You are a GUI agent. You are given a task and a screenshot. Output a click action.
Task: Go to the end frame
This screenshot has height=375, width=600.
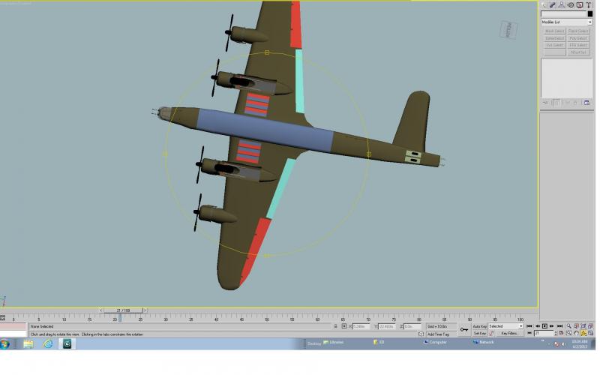coord(559,326)
